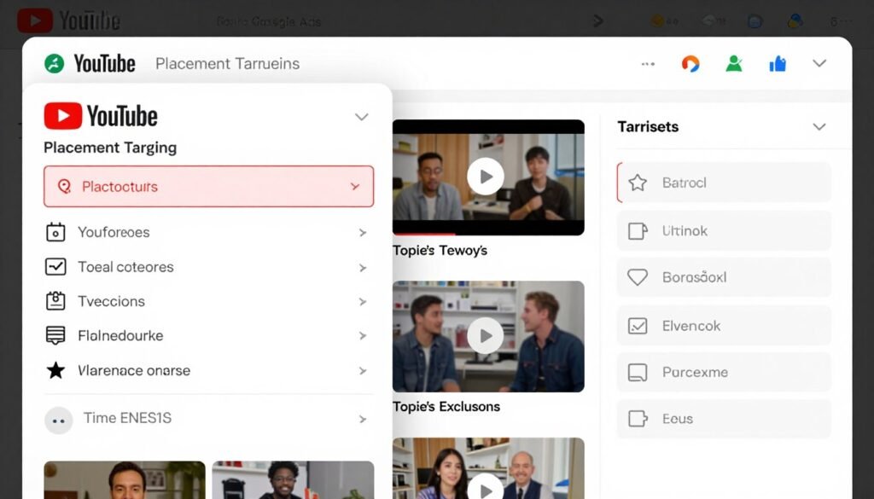Open the Time ENES1S row
This screenshot has width=874, height=499.
[x=208, y=418]
